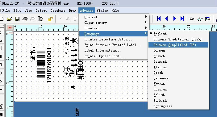Select Italian language option
The width and height of the screenshot is (217, 117).
point(178,67)
